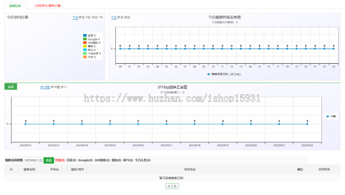Switch visit ratio range to 30日
The height and width of the screenshot is (195, 345).
[x=94, y=17]
